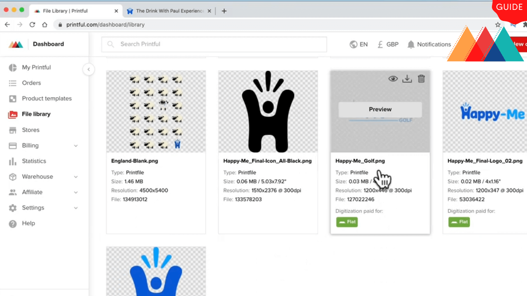Click the 1.46 MB size value
The height and width of the screenshot is (296, 527).
click(133, 181)
